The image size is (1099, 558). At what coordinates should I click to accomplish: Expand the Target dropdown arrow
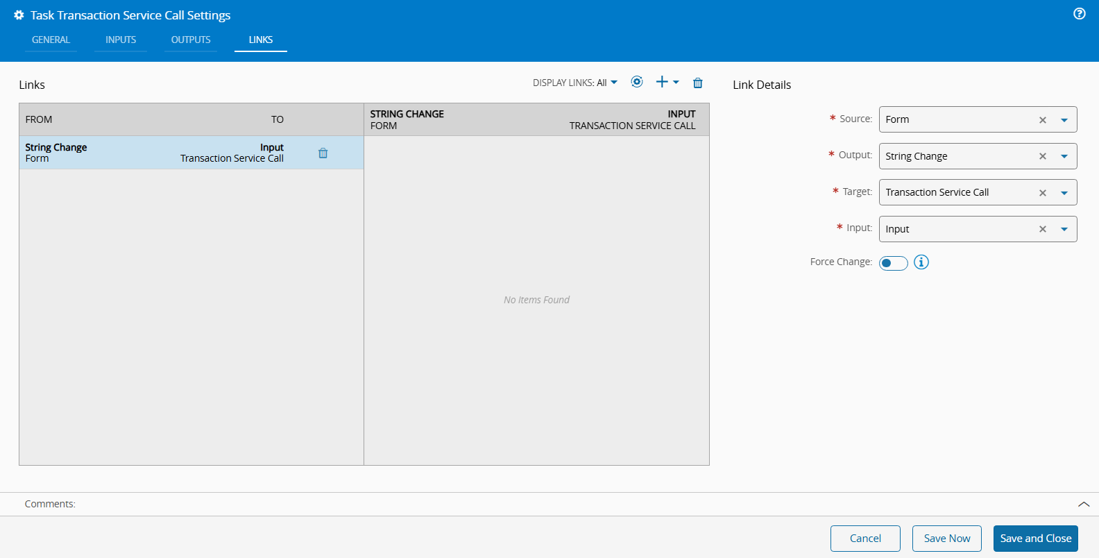[1064, 193]
